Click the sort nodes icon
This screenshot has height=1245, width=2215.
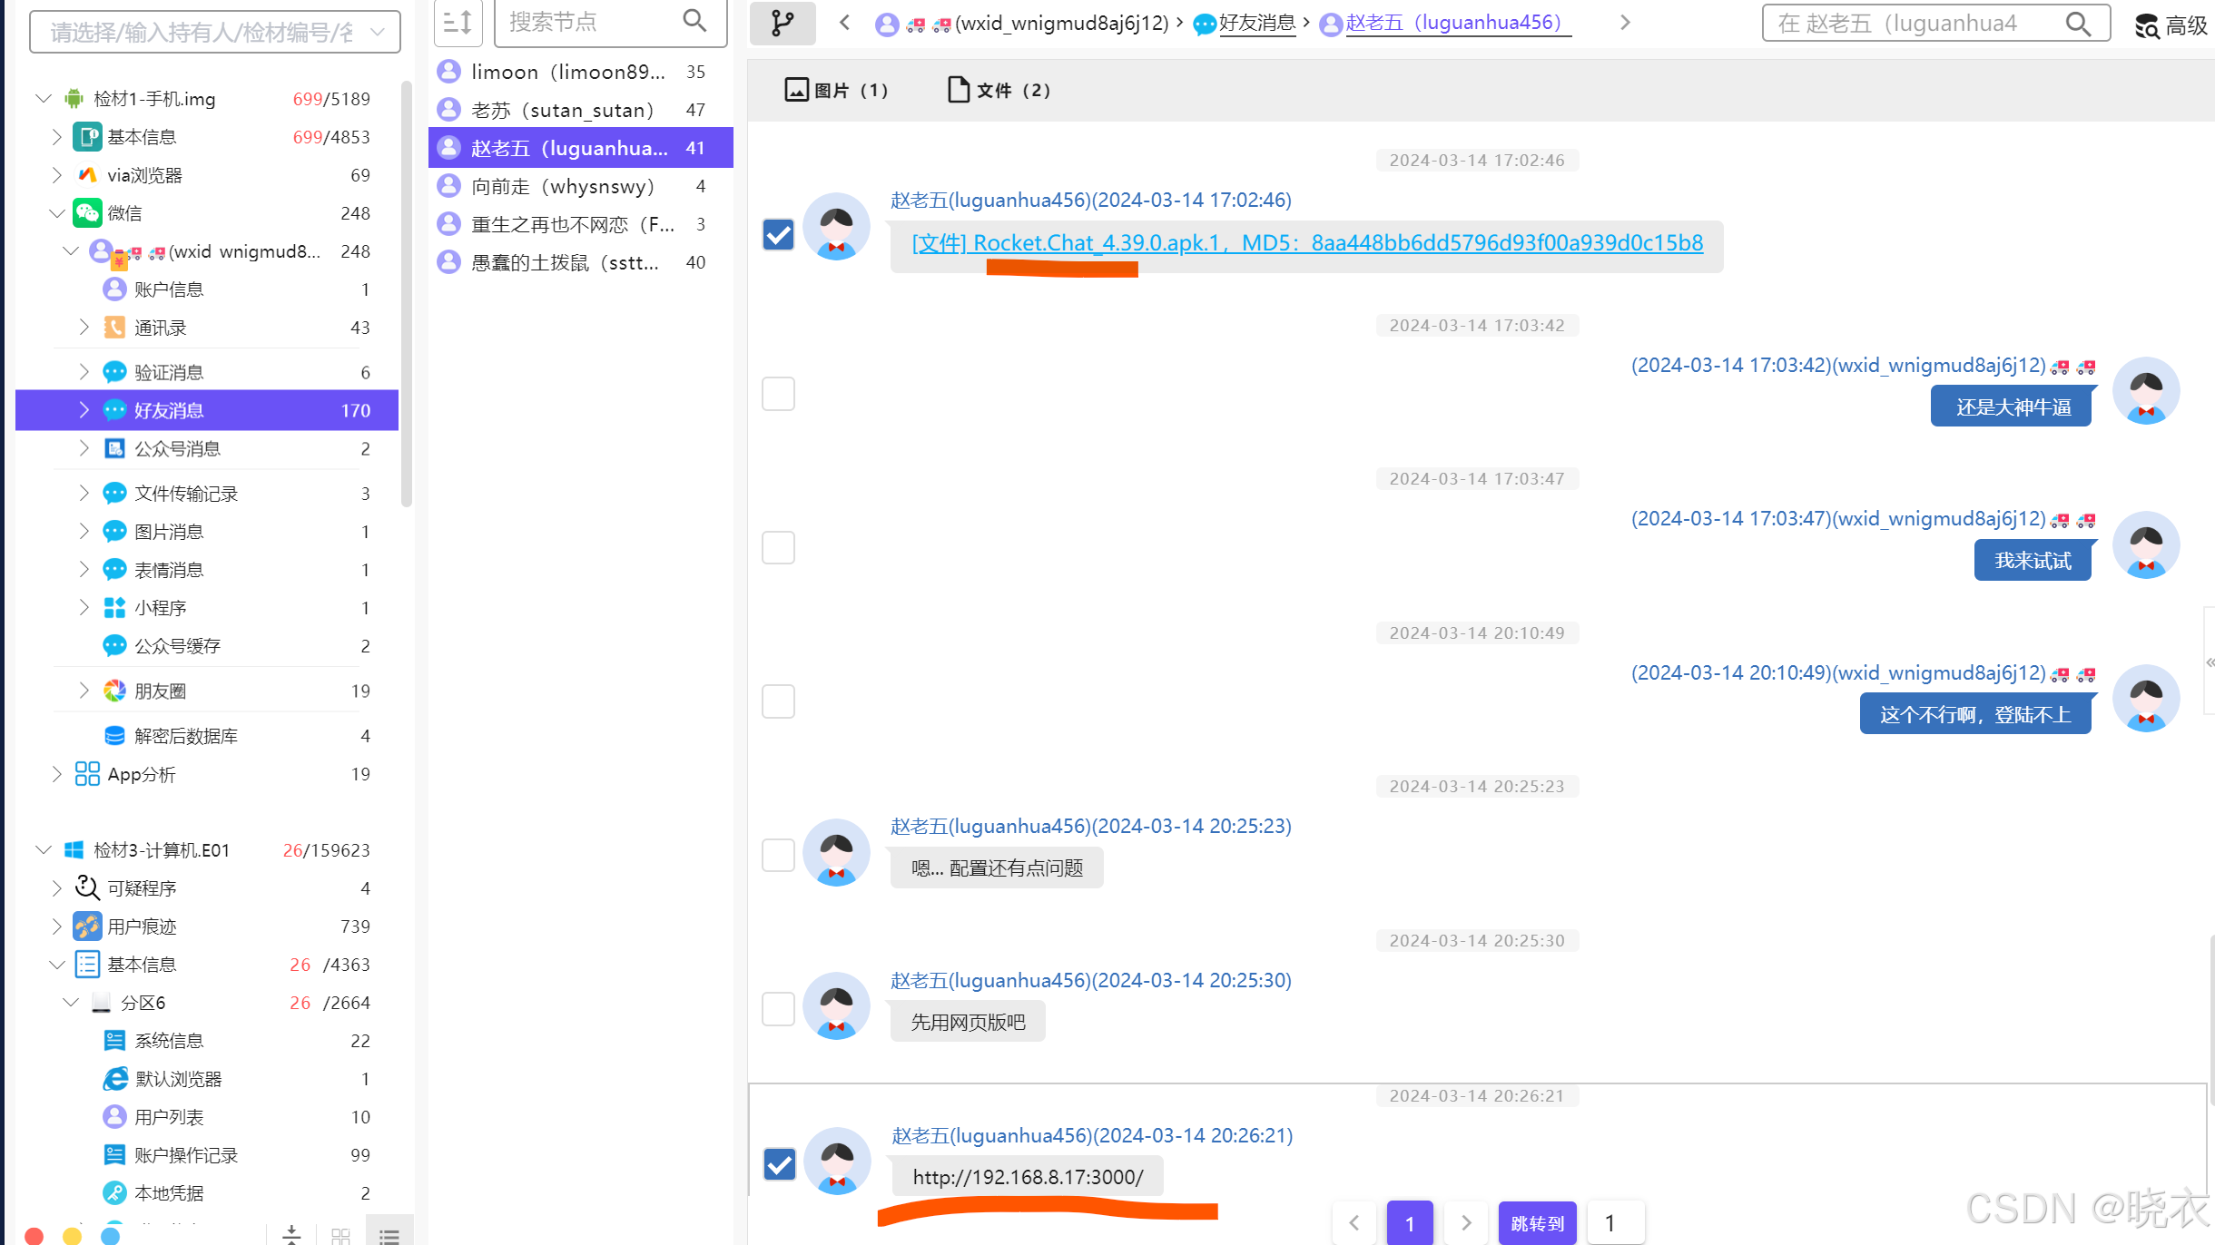(458, 23)
